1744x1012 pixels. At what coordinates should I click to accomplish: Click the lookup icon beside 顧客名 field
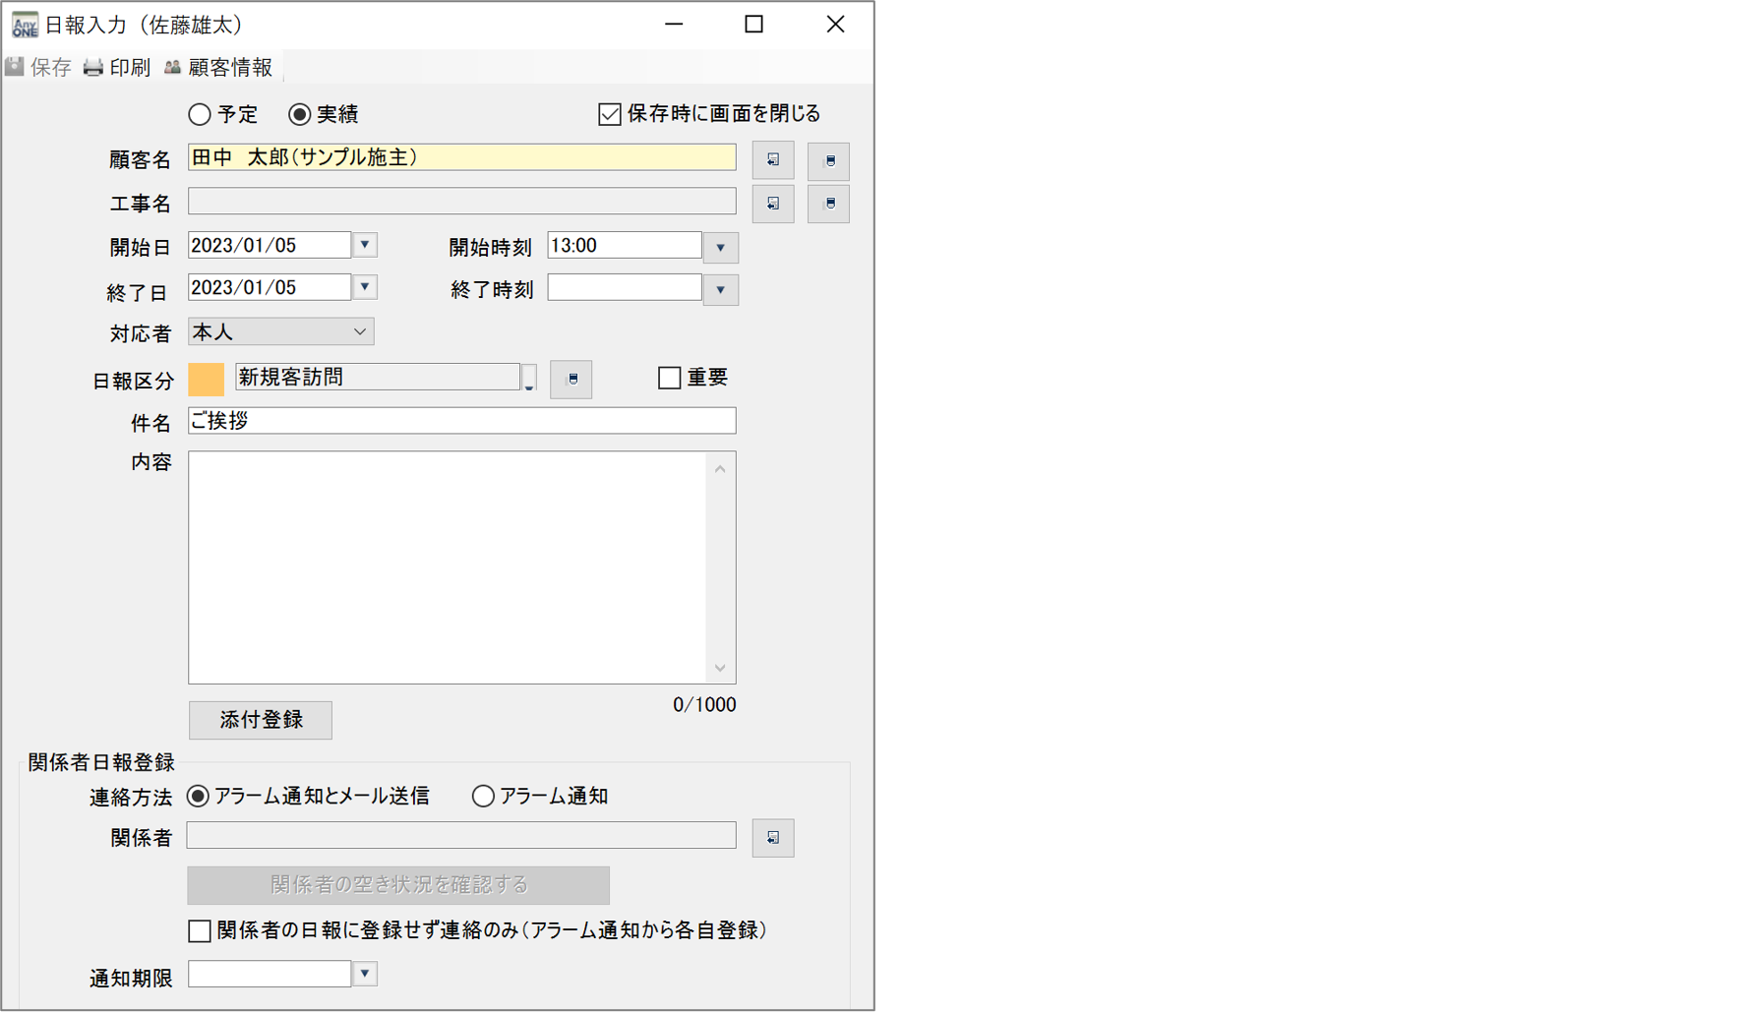773,159
